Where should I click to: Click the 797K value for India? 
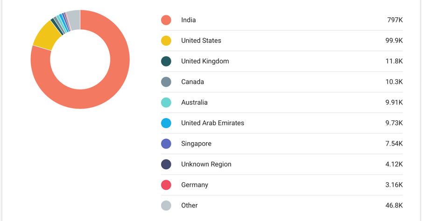394,20
